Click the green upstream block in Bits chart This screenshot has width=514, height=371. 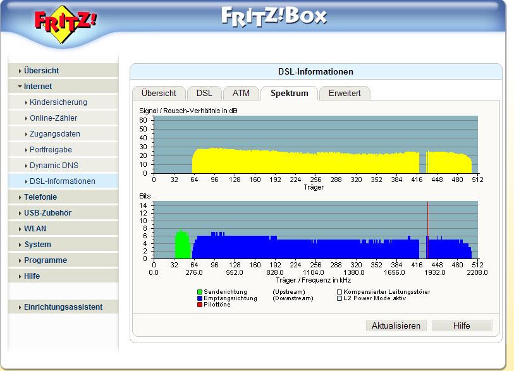(x=182, y=245)
